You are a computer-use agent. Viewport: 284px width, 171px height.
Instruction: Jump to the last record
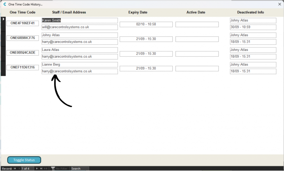[x=41, y=169]
